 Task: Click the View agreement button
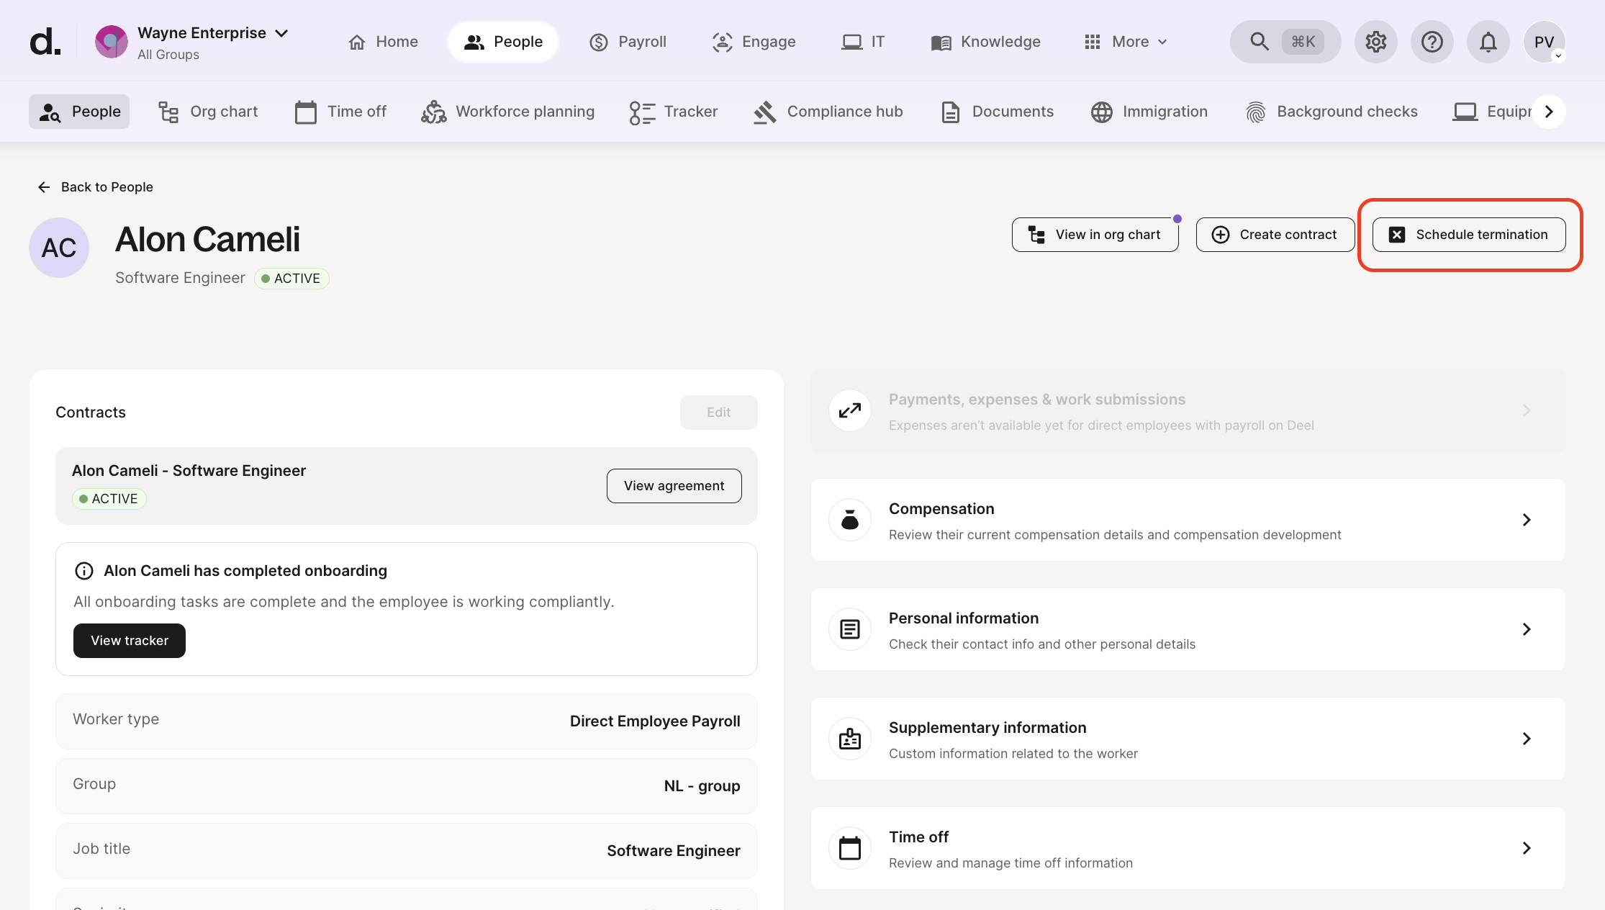point(674,486)
